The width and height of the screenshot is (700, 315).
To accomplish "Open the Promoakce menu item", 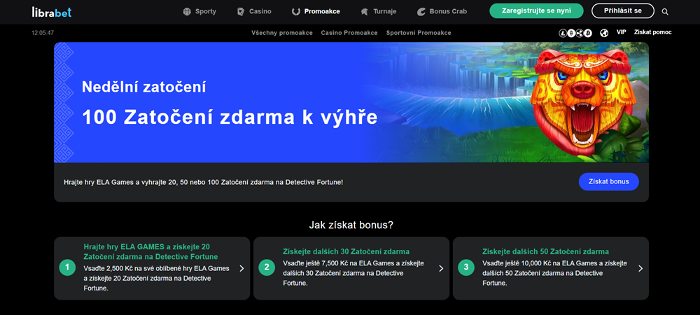I will coord(316,12).
